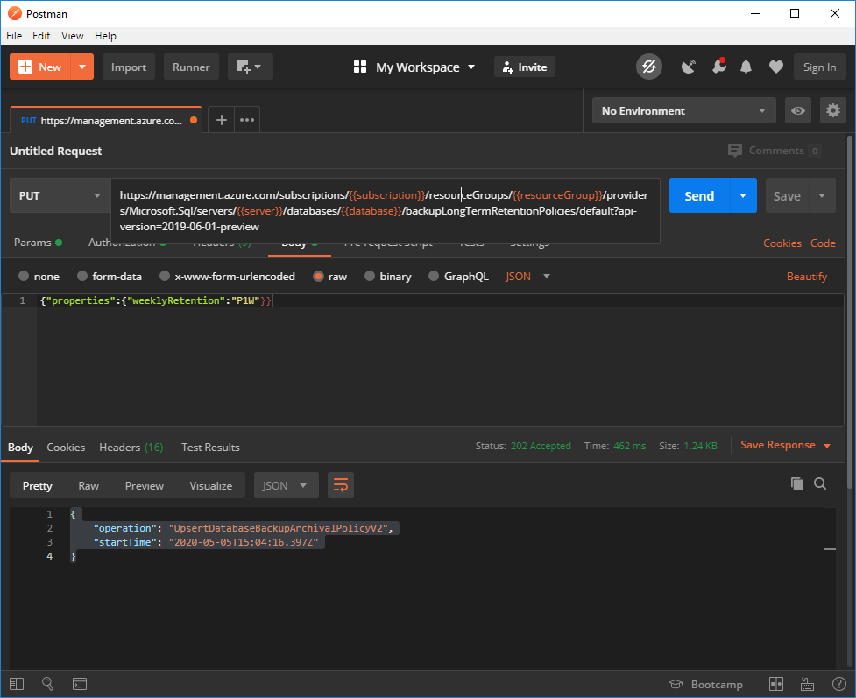Screen dimensions: 856x698
Task: Open the Edit menu
Action: click(41, 36)
